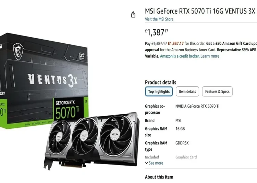Switch to the Item details tab
Viewport: 257px width, 183px height.
pos(187,91)
